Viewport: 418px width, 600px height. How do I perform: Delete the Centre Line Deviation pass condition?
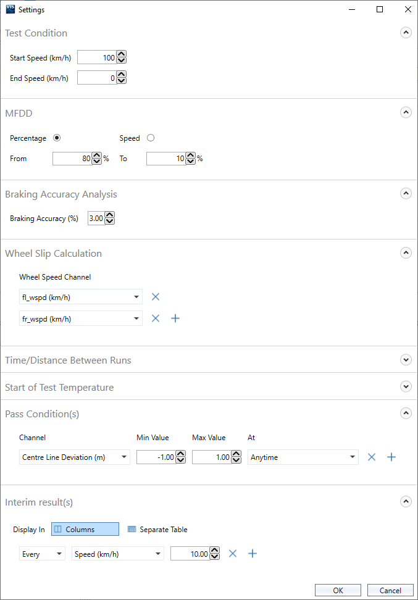coord(372,457)
